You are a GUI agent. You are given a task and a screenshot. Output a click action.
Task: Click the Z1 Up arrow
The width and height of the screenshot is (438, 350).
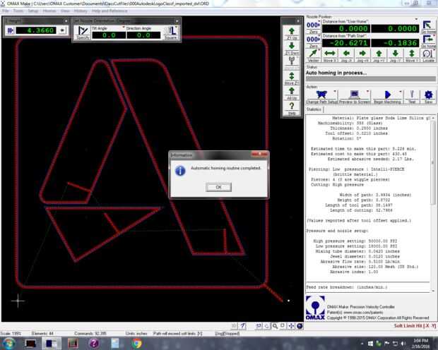coord(292,32)
